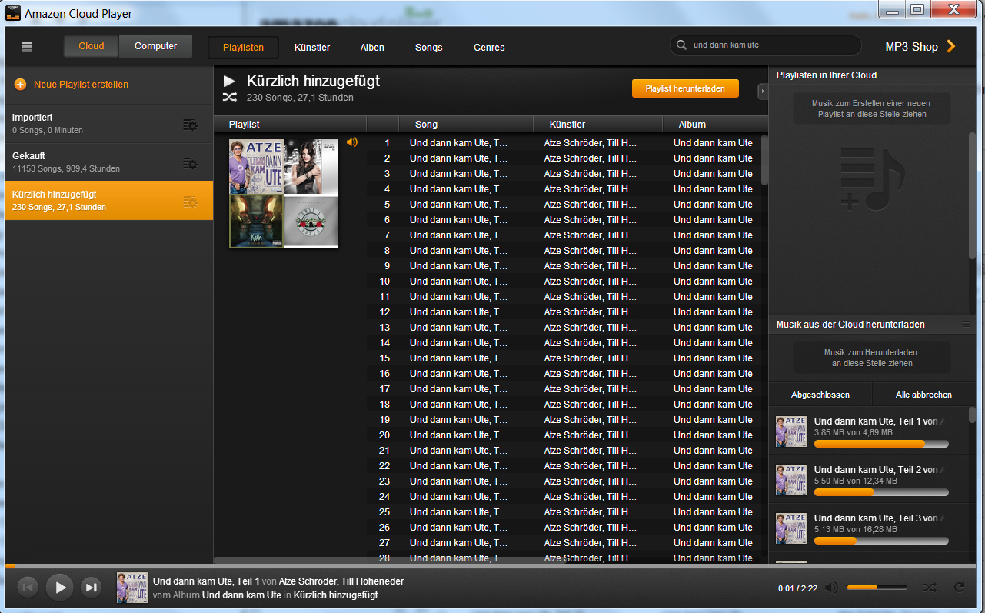Click download item Und dann kam Ute, Teil 2
This screenshot has width=985, height=613.
tap(869, 481)
